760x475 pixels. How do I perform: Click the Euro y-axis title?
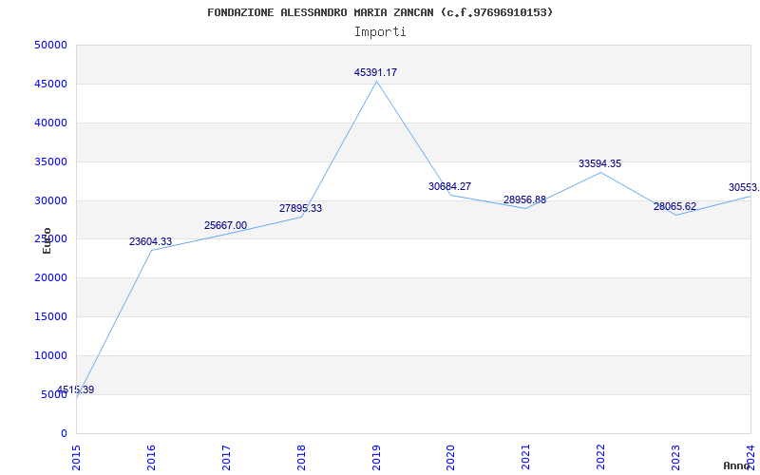(47, 240)
